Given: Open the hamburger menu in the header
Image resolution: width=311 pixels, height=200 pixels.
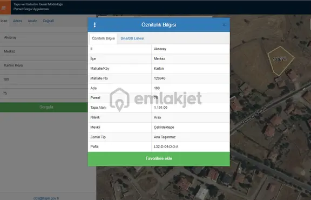Looking at the screenshot, I should (x=4, y=8).
